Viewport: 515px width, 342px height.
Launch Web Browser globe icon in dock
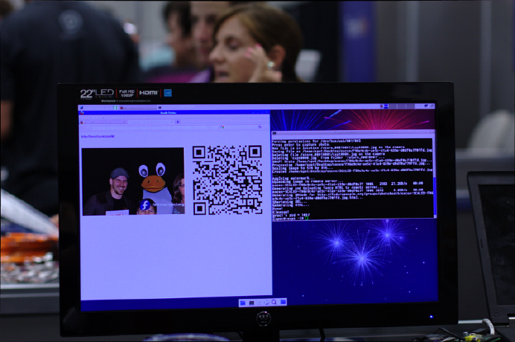tap(266, 302)
